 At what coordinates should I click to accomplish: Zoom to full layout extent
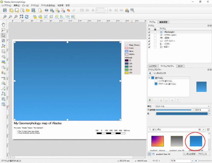click(21, 17)
